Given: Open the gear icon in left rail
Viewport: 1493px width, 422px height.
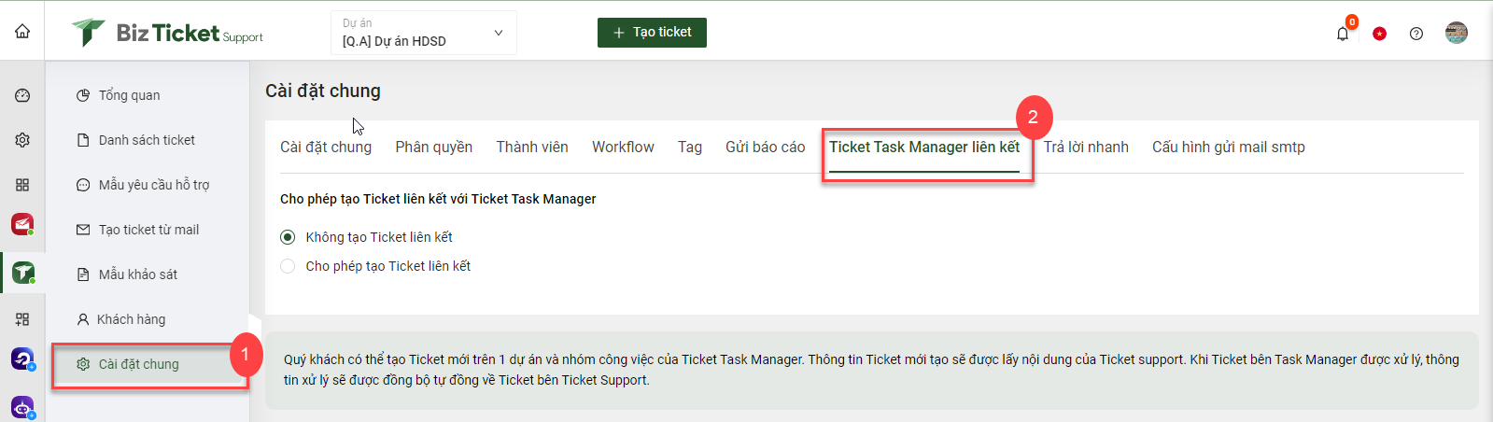Looking at the screenshot, I should (x=22, y=140).
